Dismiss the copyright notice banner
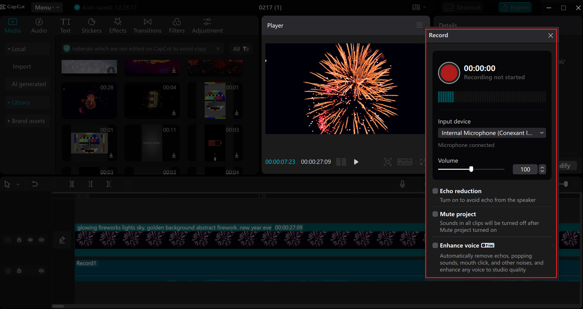 click(218, 49)
